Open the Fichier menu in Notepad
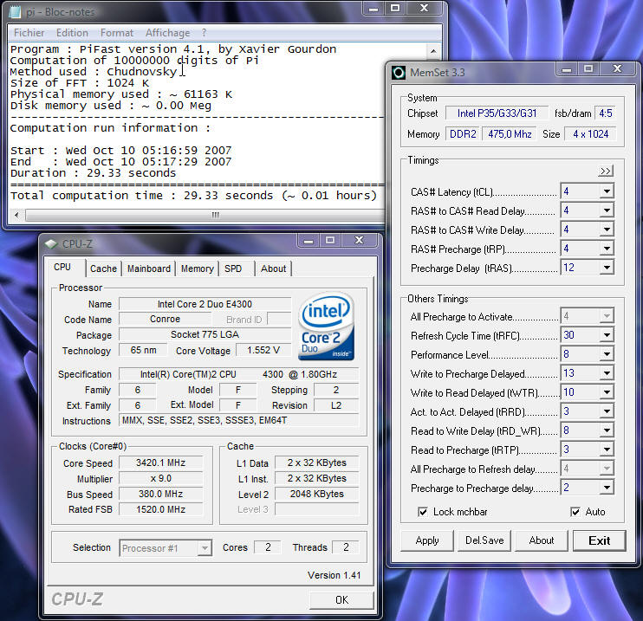This screenshot has width=643, height=621. (x=29, y=33)
